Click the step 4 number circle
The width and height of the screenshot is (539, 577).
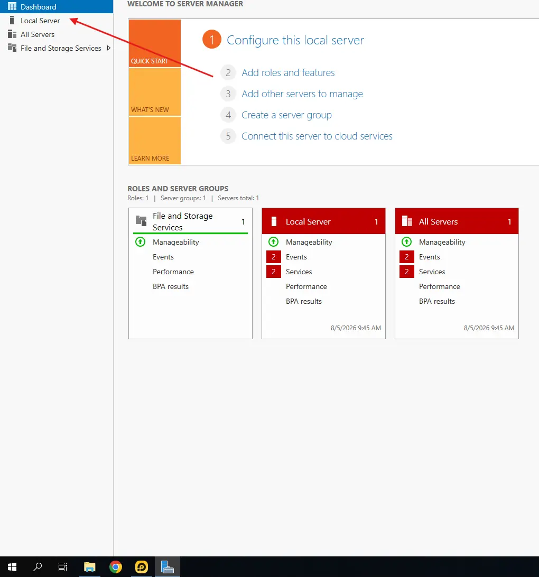pyautogui.click(x=228, y=115)
